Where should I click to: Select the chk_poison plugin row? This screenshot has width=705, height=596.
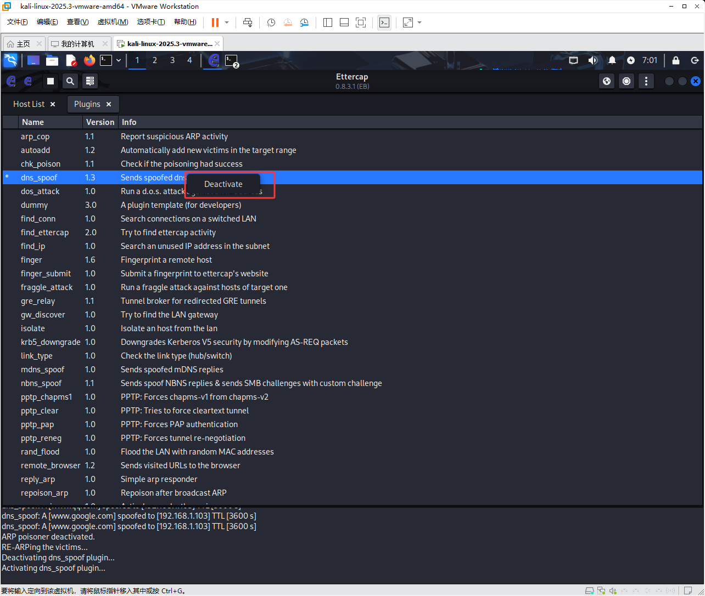(352, 164)
